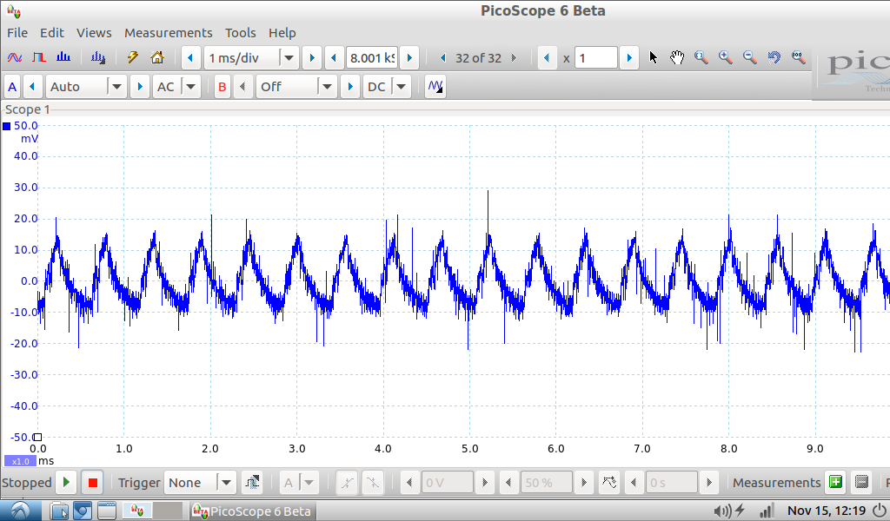The height and width of the screenshot is (521, 890).
Task: Select Persistence mode icon
Action: [38, 58]
